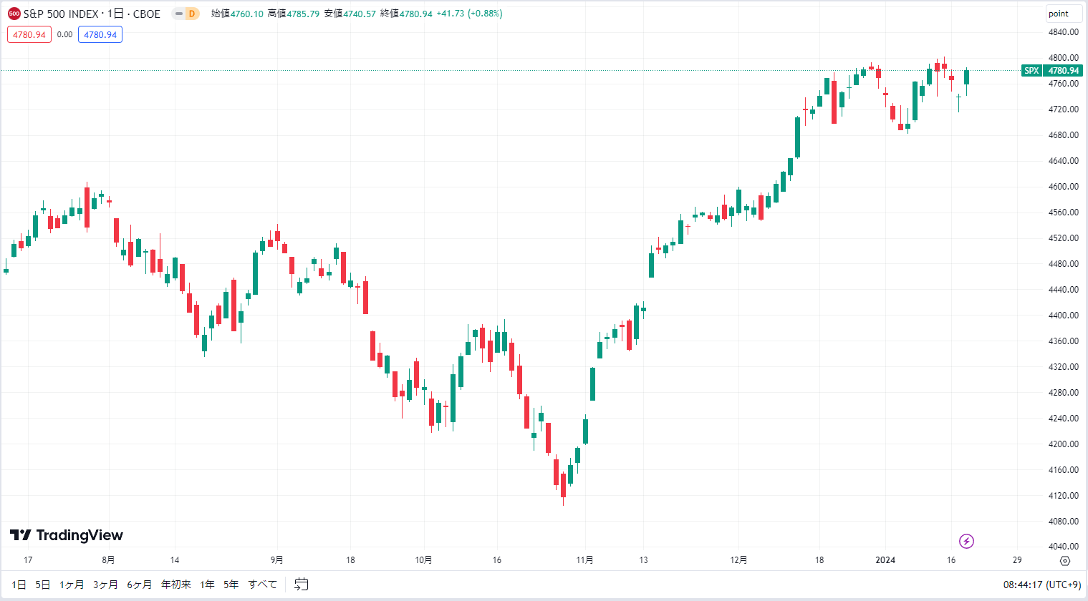The image size is (1088, 601).
Task: Click the 8月 label on time axis
Action: tap(108, 560)
